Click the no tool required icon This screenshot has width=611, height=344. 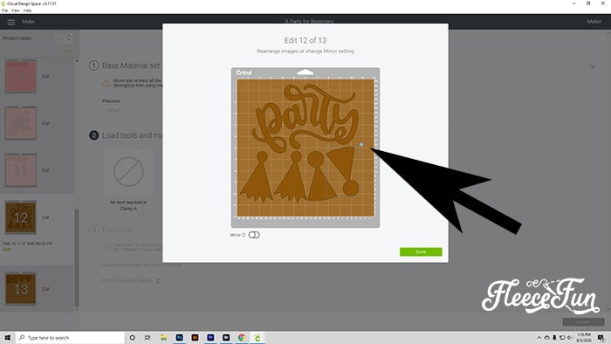(x=128, y=171)
